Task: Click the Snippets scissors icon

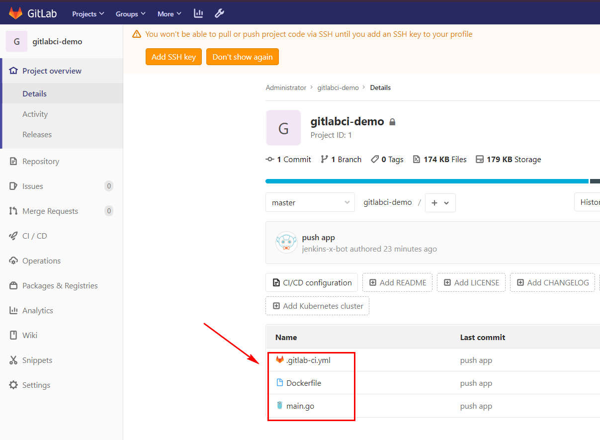Action: click(x=13, y=360)
